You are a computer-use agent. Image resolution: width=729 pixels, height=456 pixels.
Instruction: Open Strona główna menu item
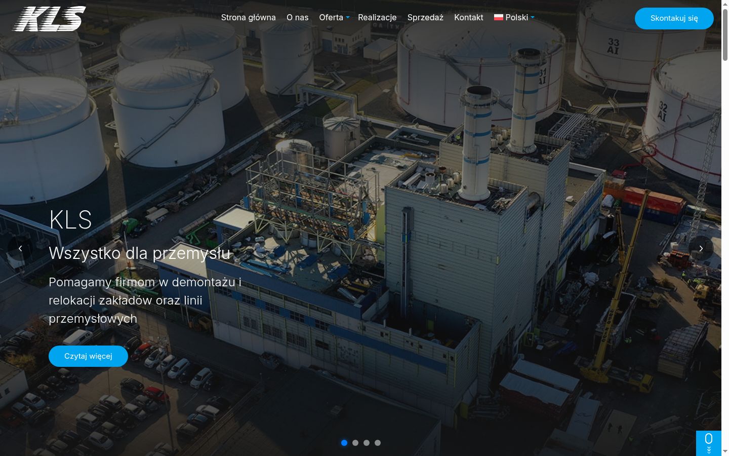pos(249,17)
